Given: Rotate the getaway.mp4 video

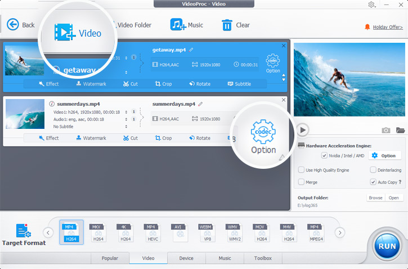Looking at the screenshot, I should [x=200, y=84].
